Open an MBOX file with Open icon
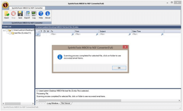The image size is (183, 111). tap(7, 15)
